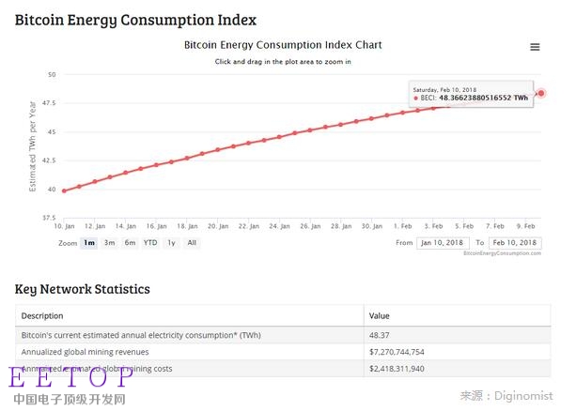Viewport: 576px width, 411px height.
Task: Open the chart hamburger context menu
Action: [535, 47]
